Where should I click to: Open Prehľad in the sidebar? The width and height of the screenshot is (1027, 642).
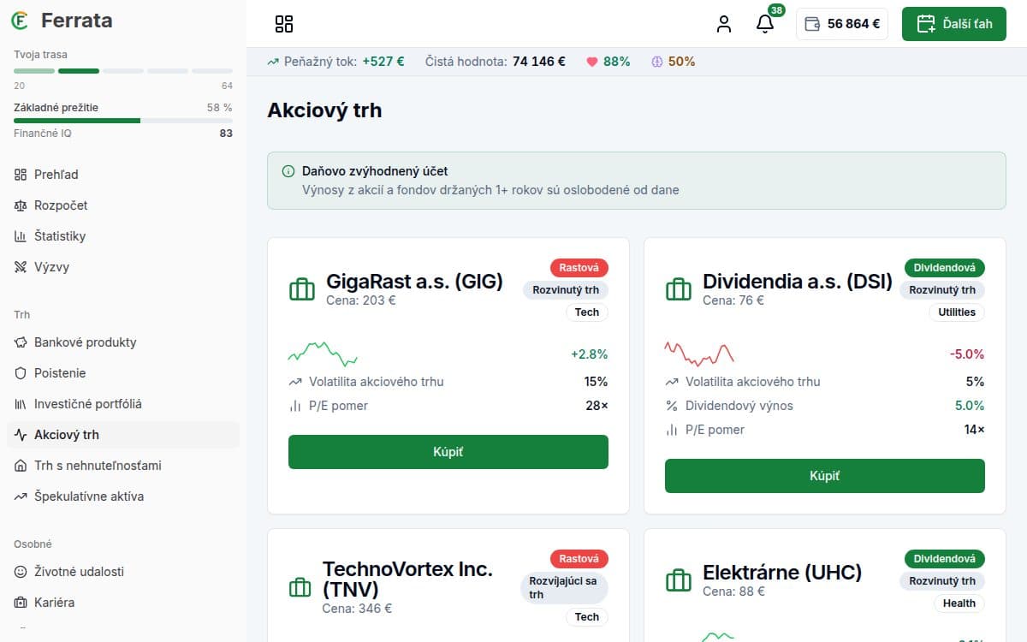click(x=123, y=175)
